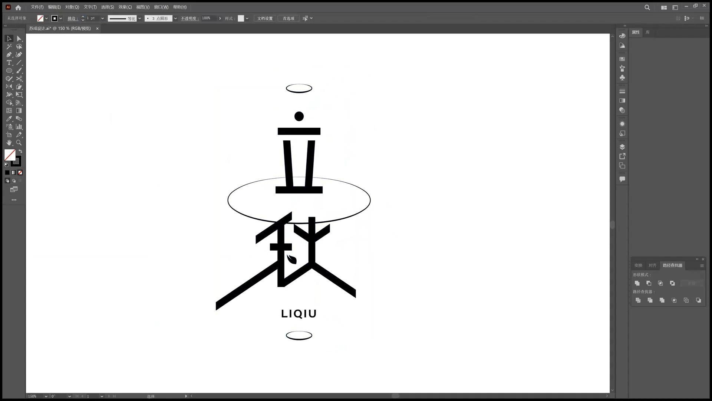712x401 pixels.
Task: Select the Ellipse tool
Action: coord(9,71)
